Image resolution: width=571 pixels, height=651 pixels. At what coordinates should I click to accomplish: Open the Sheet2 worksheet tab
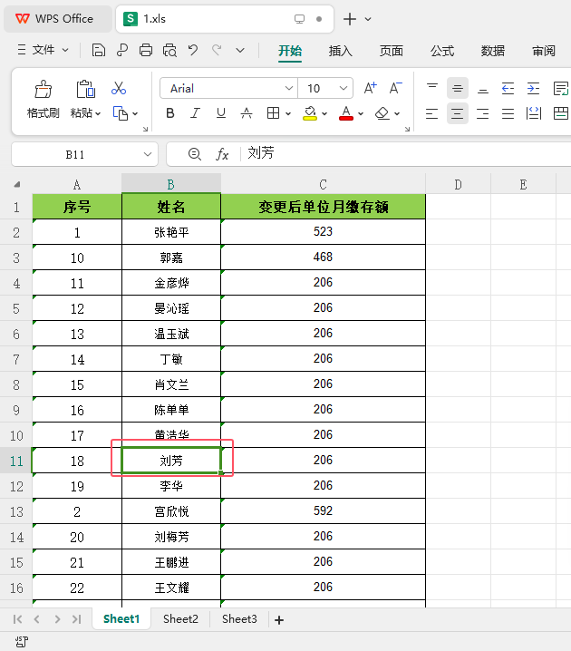tap(180, 619)
